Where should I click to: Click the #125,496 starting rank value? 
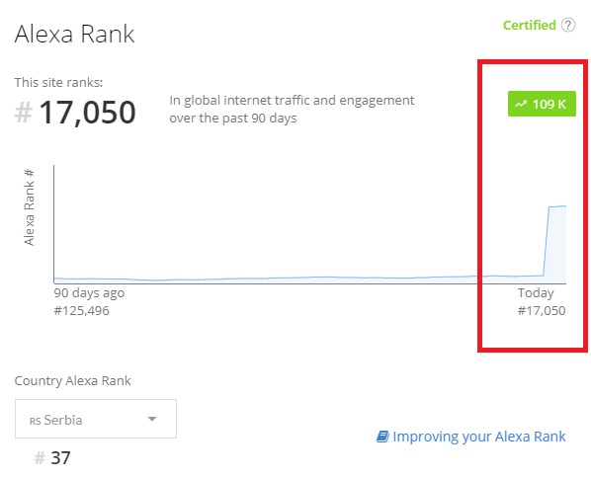(x=81, y=311)
